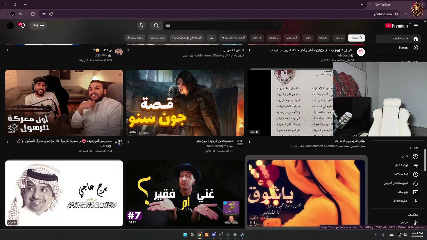The image size is (427, 240).
Task: Open more options for من الكاتب video
Action: pyautogui.click(x=7, y=51)
